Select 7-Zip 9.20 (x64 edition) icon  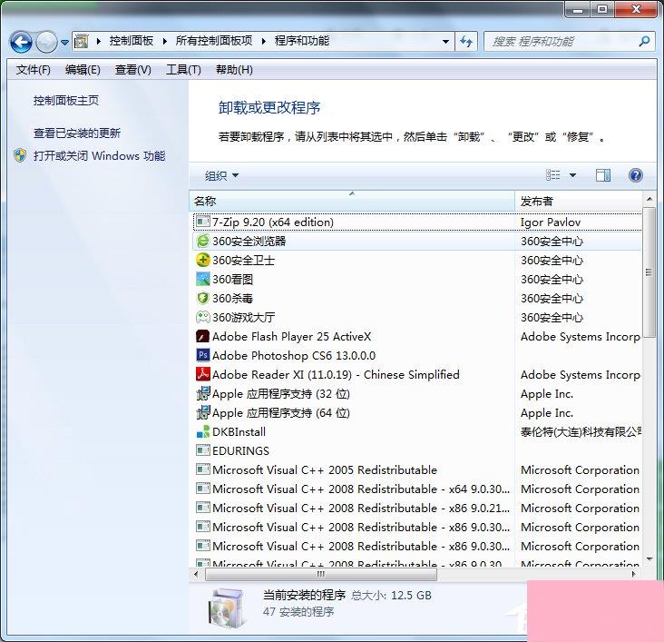[203, 222]
